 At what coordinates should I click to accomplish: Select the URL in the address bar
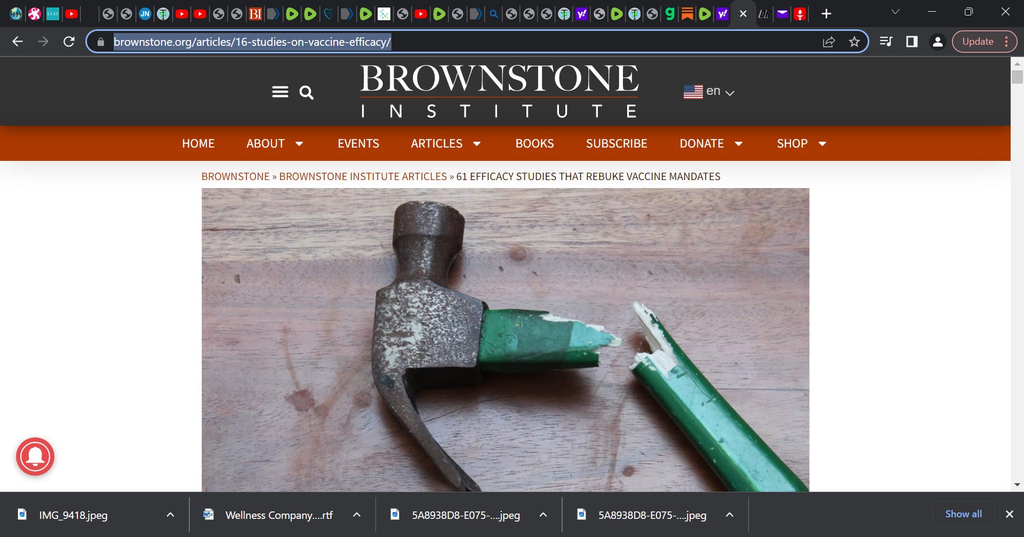tap(252, 42)
